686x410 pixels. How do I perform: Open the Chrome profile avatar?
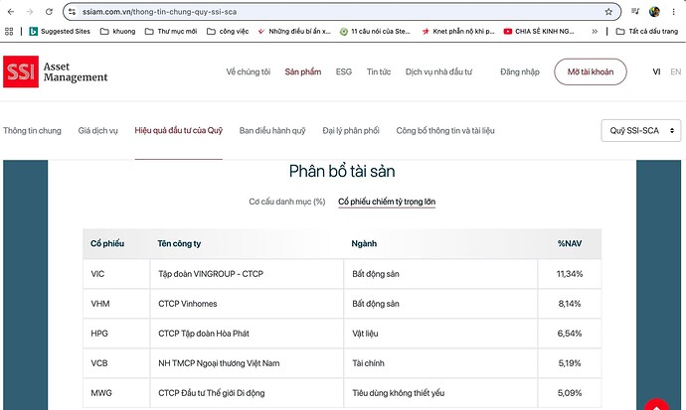(x=654, y=12)
